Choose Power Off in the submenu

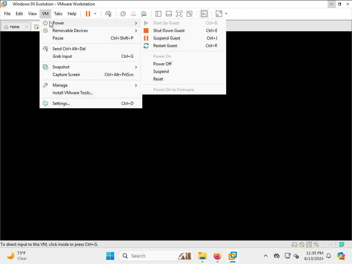point(184,64)
